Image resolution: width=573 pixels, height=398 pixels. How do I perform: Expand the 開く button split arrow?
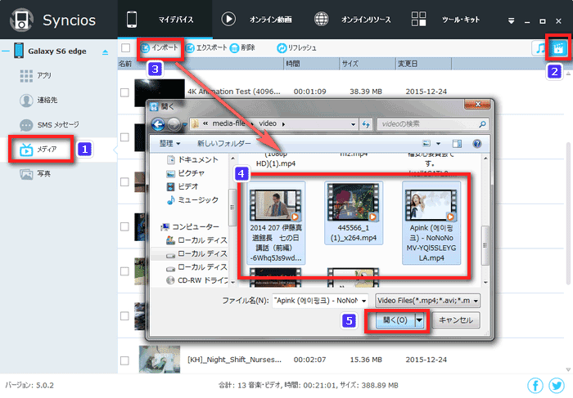click(419, 320)
